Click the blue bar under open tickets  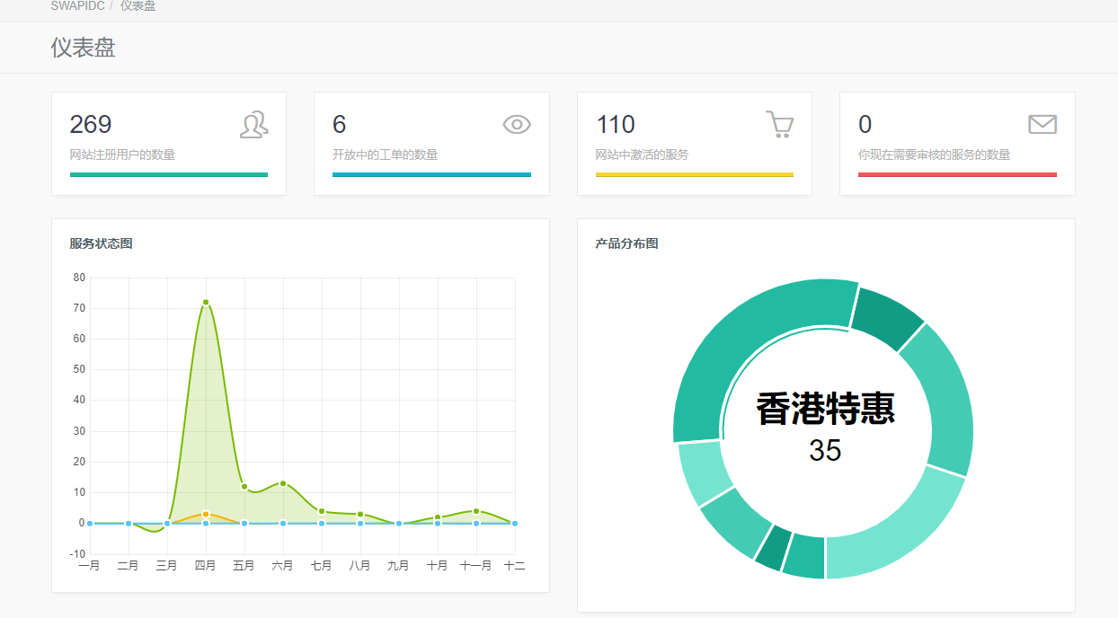[431, 174]
